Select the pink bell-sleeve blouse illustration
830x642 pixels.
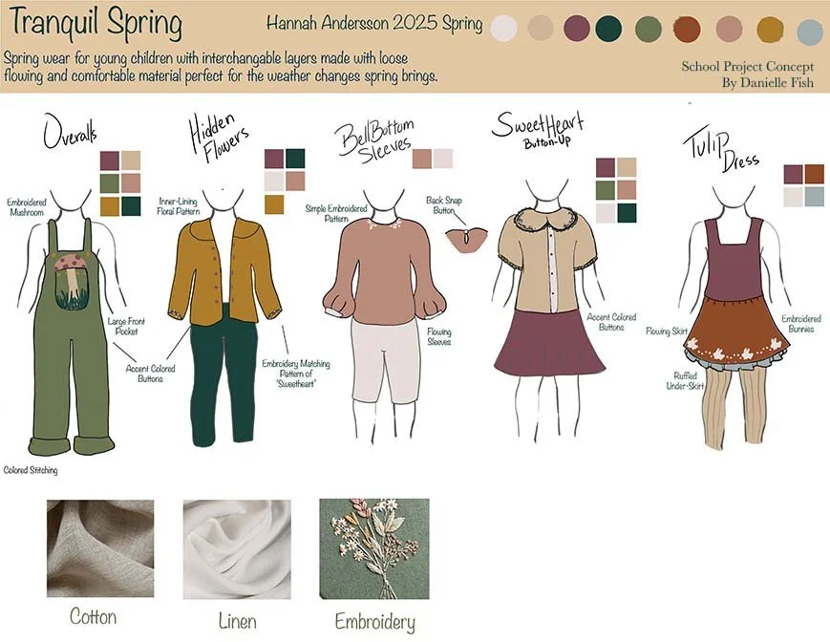(x=387, y=270)
